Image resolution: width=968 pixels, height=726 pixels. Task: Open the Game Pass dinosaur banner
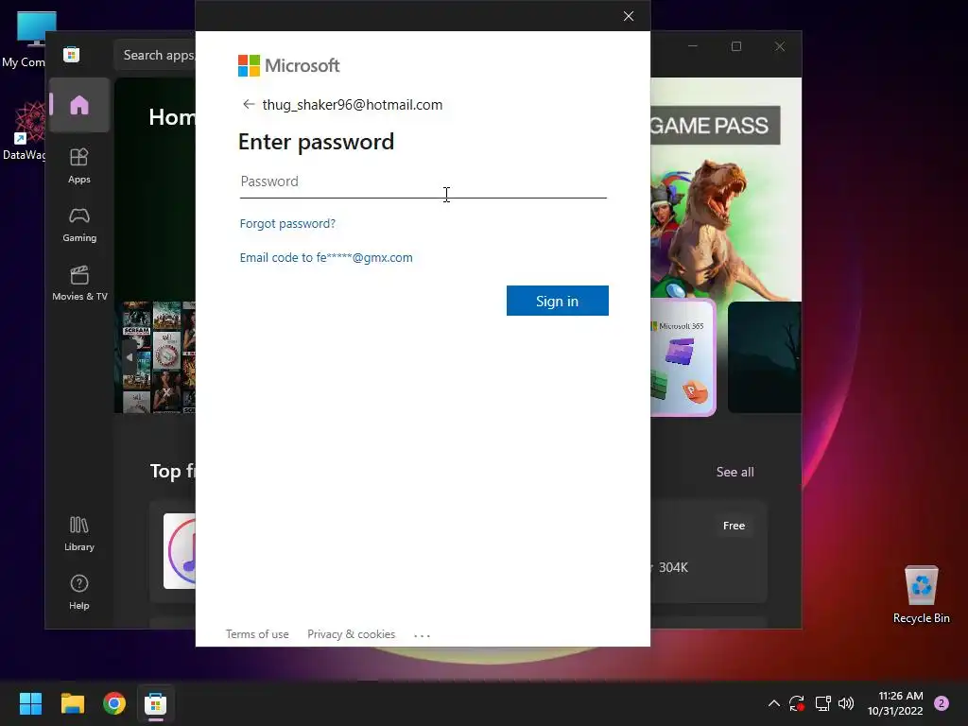point(726,189)
